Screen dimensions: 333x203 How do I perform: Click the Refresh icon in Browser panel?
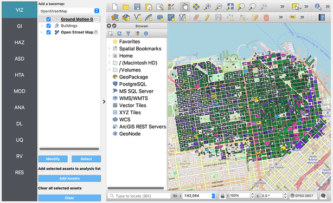[119, 34]
